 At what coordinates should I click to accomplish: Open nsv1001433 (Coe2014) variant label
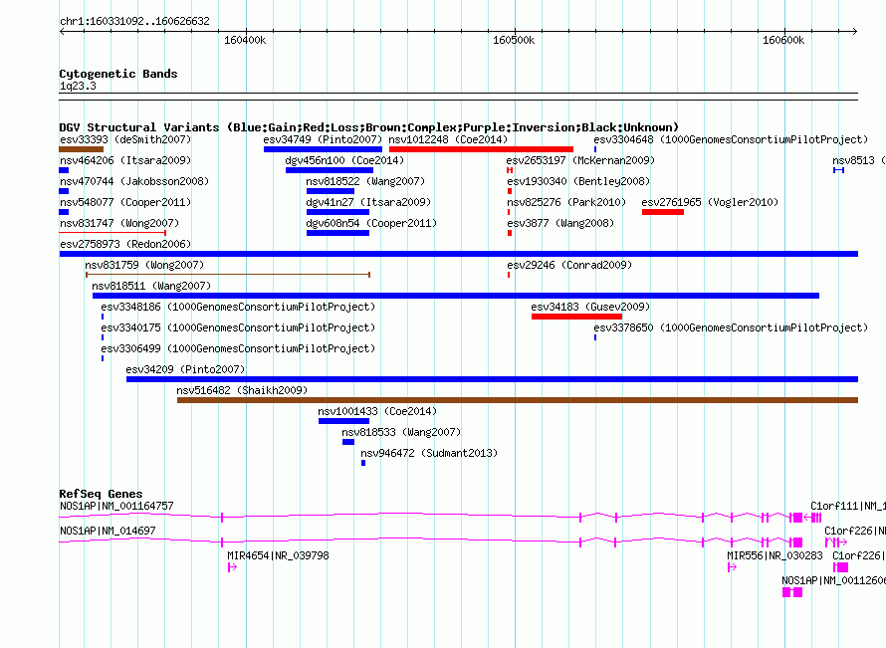(x=377, y=411)
